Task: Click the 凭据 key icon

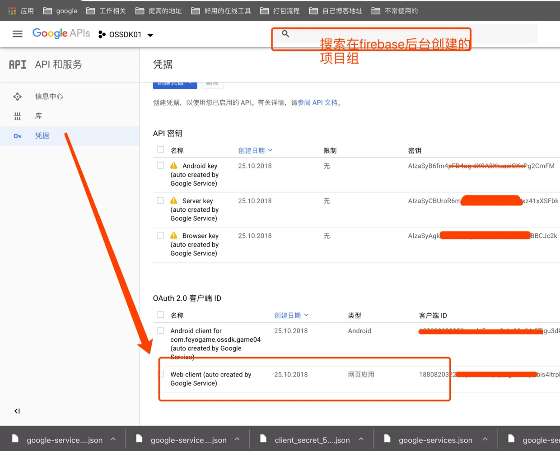Action: (18, 136)
